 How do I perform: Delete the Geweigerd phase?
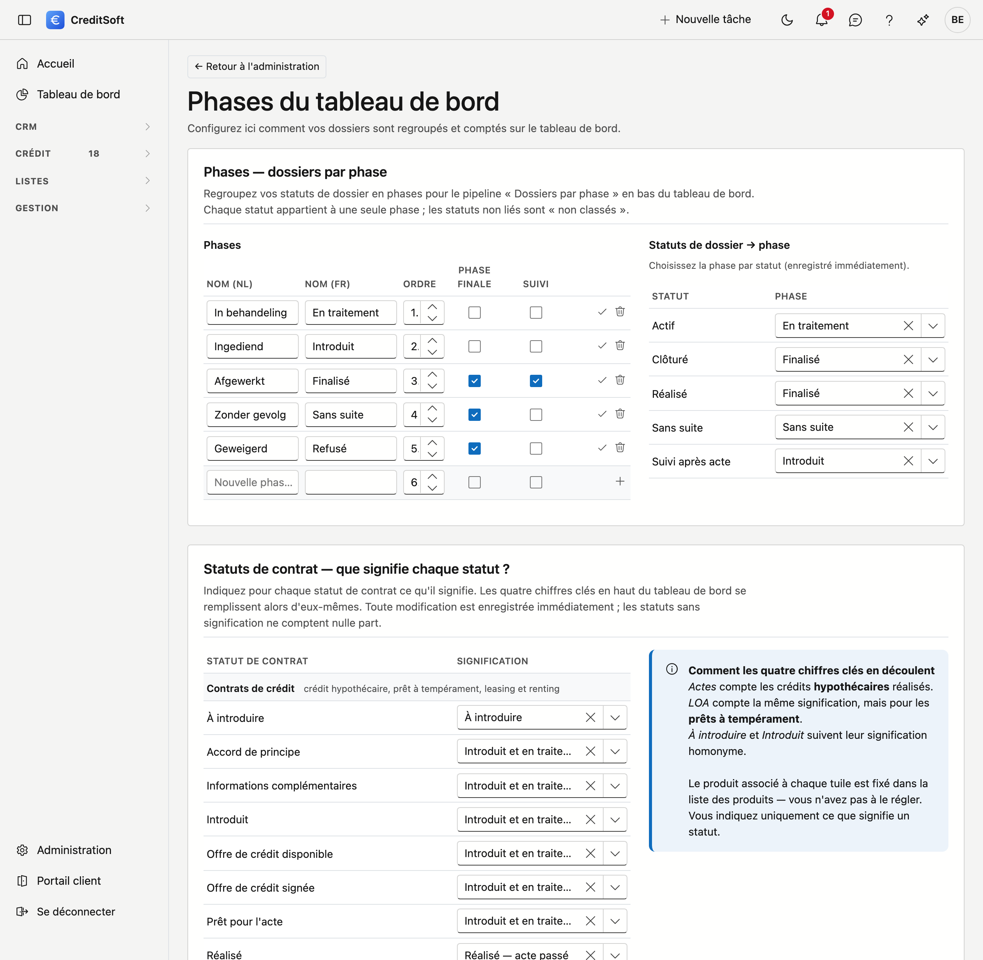620,447
